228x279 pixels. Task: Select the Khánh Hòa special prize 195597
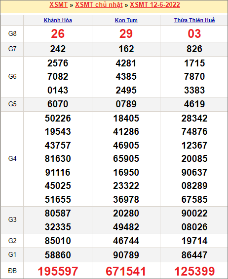pos(58,271)
